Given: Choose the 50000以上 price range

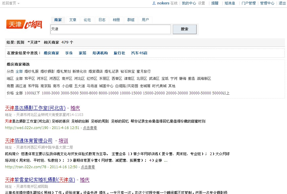Looking at the screenshot, I should pos(221,93).
